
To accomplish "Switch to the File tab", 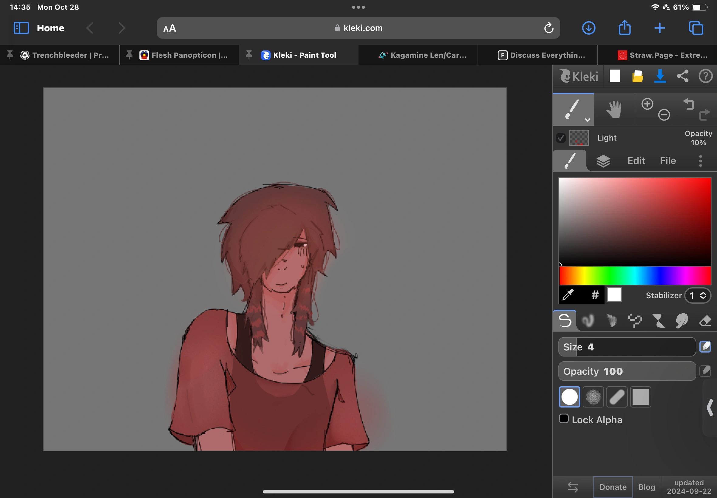I will coord(667,160).
